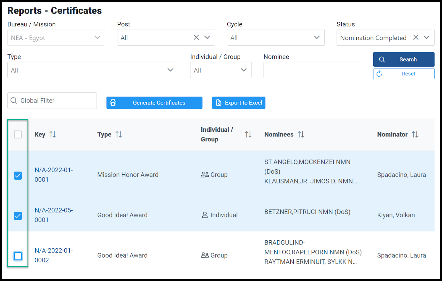442x281 pixels.
Task: Click the magnifier icon in Global Filter
Action: 14,101
